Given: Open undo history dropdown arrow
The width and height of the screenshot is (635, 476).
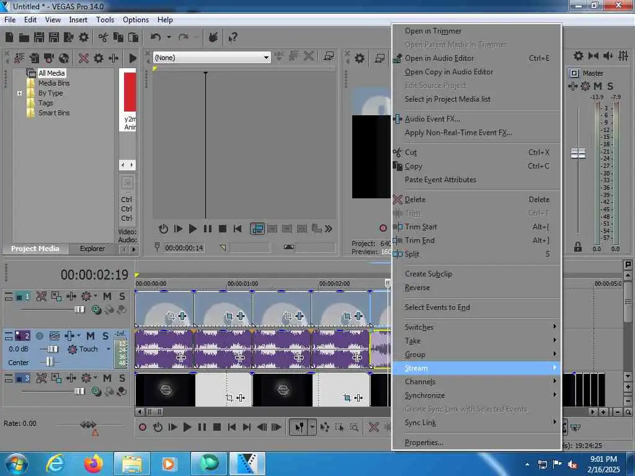Looking at the screenshot, I should coord(169,37).
